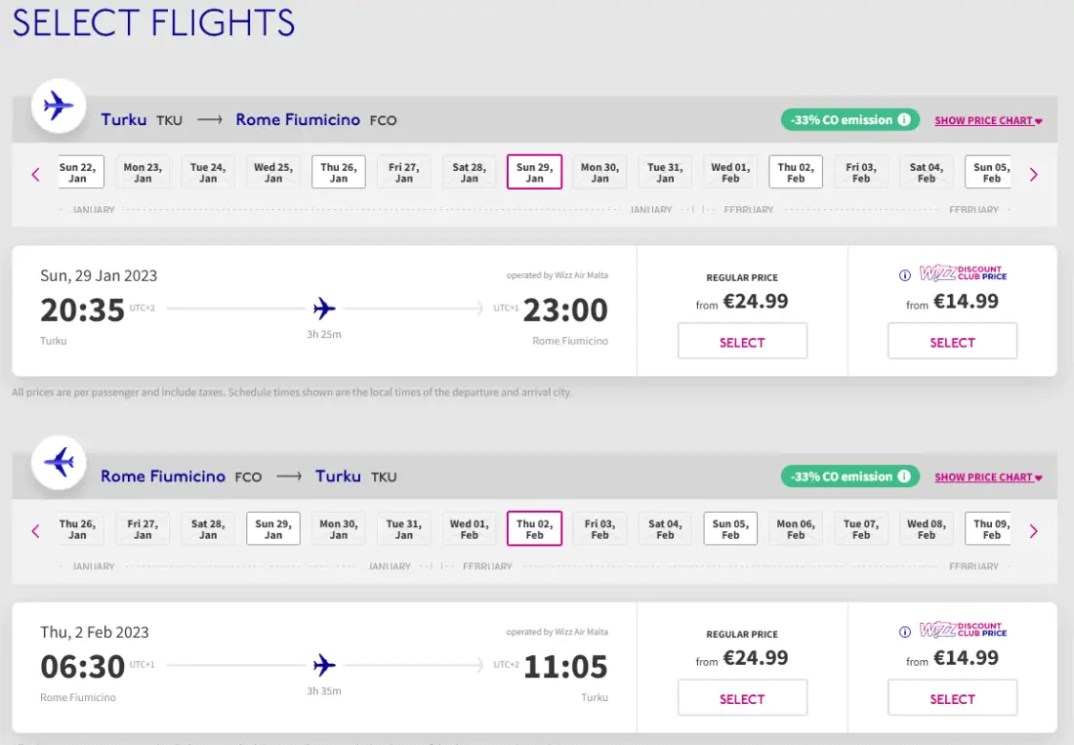Screen dimensions: 1074x745
Task: Go to next return dates with right arrow
Action: tap(1034, 531)
